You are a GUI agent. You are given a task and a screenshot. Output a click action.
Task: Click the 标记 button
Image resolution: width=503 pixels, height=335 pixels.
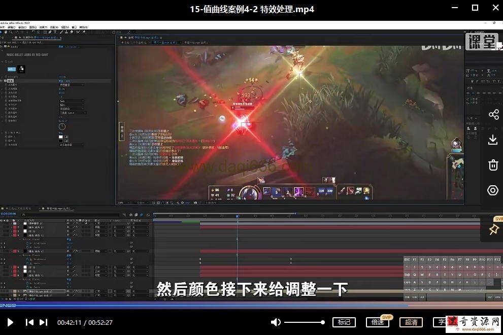click(344, 322)
